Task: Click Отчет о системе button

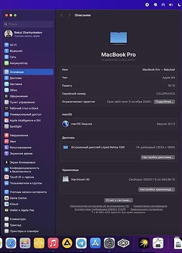Action: point(119,200)
